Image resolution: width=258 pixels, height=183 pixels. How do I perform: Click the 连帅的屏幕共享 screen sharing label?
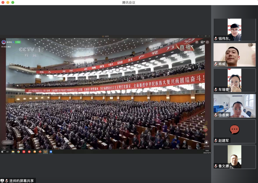(x=21, y=180)
